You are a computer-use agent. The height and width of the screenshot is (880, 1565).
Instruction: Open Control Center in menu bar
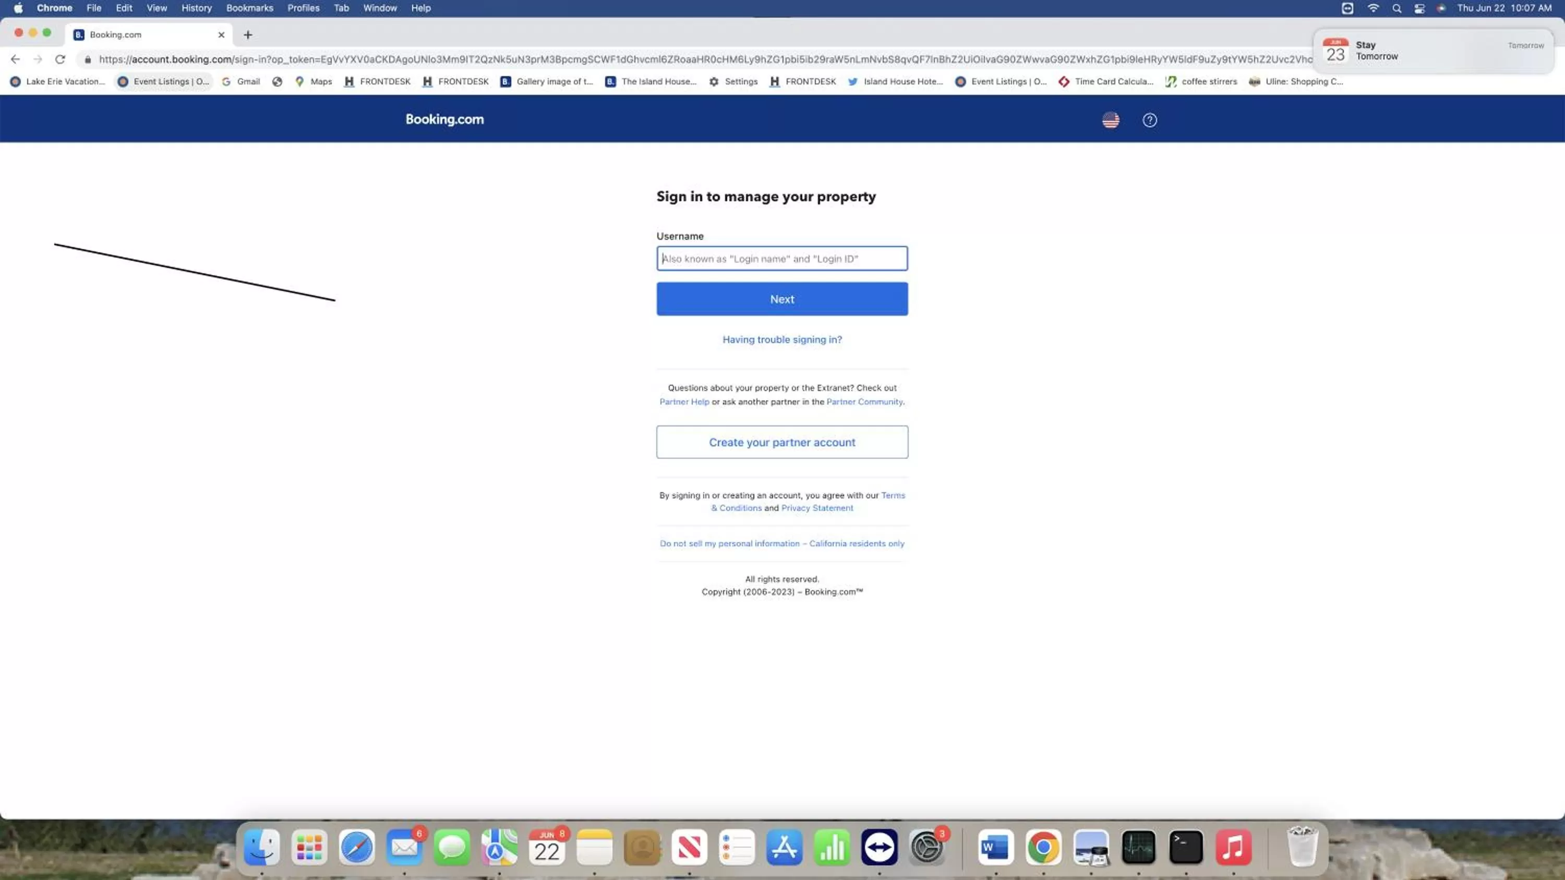pyautogui.click(x=1419, y=8)
